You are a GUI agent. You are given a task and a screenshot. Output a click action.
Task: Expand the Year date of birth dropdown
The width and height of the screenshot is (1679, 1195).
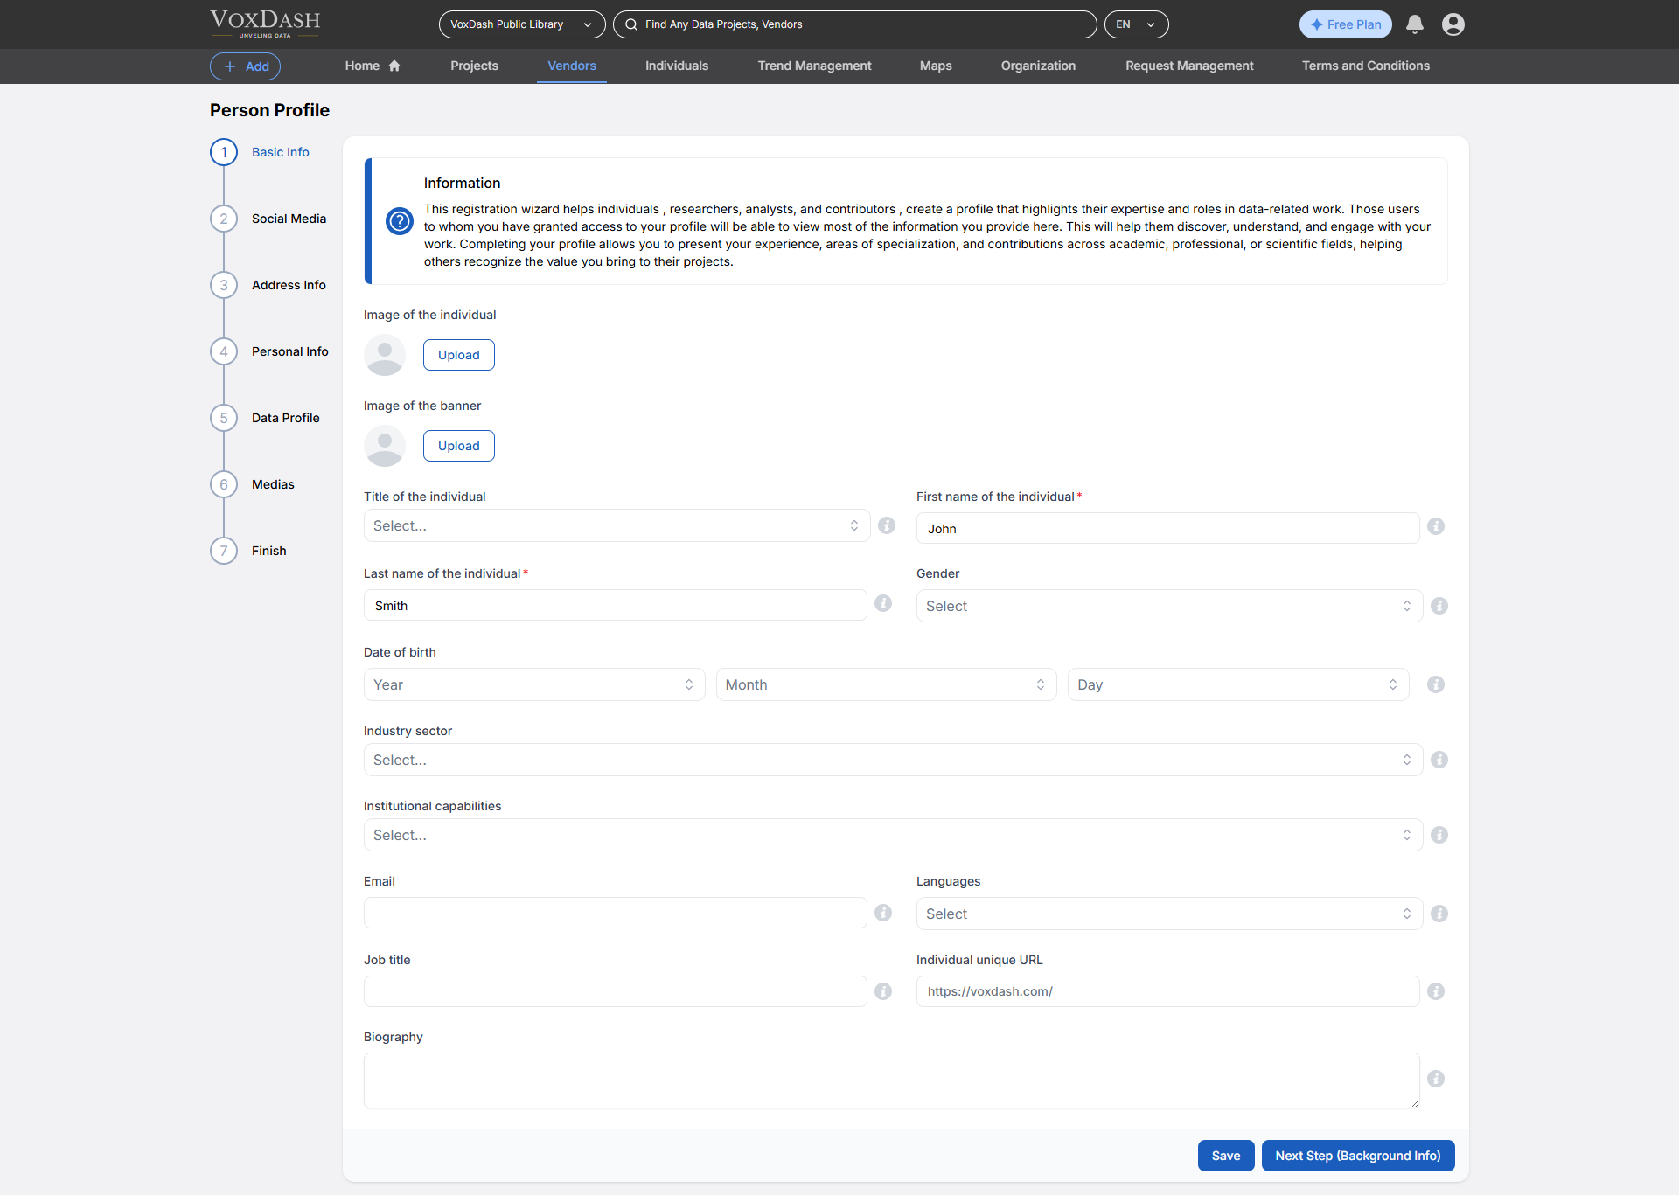pyautogui.click(x=533, y=684)
